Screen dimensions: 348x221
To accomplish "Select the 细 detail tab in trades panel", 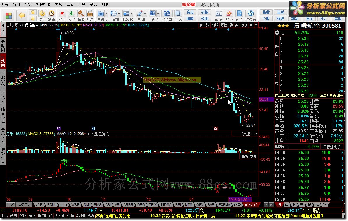I will click(279, 205).
